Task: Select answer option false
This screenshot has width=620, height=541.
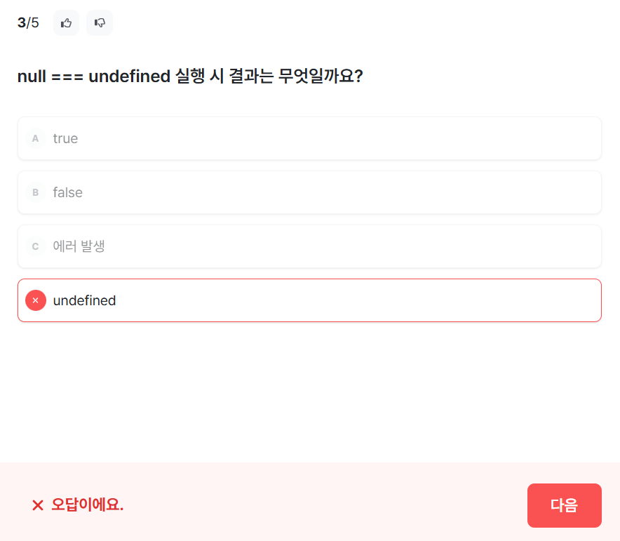Action: (x=309, y=192)
